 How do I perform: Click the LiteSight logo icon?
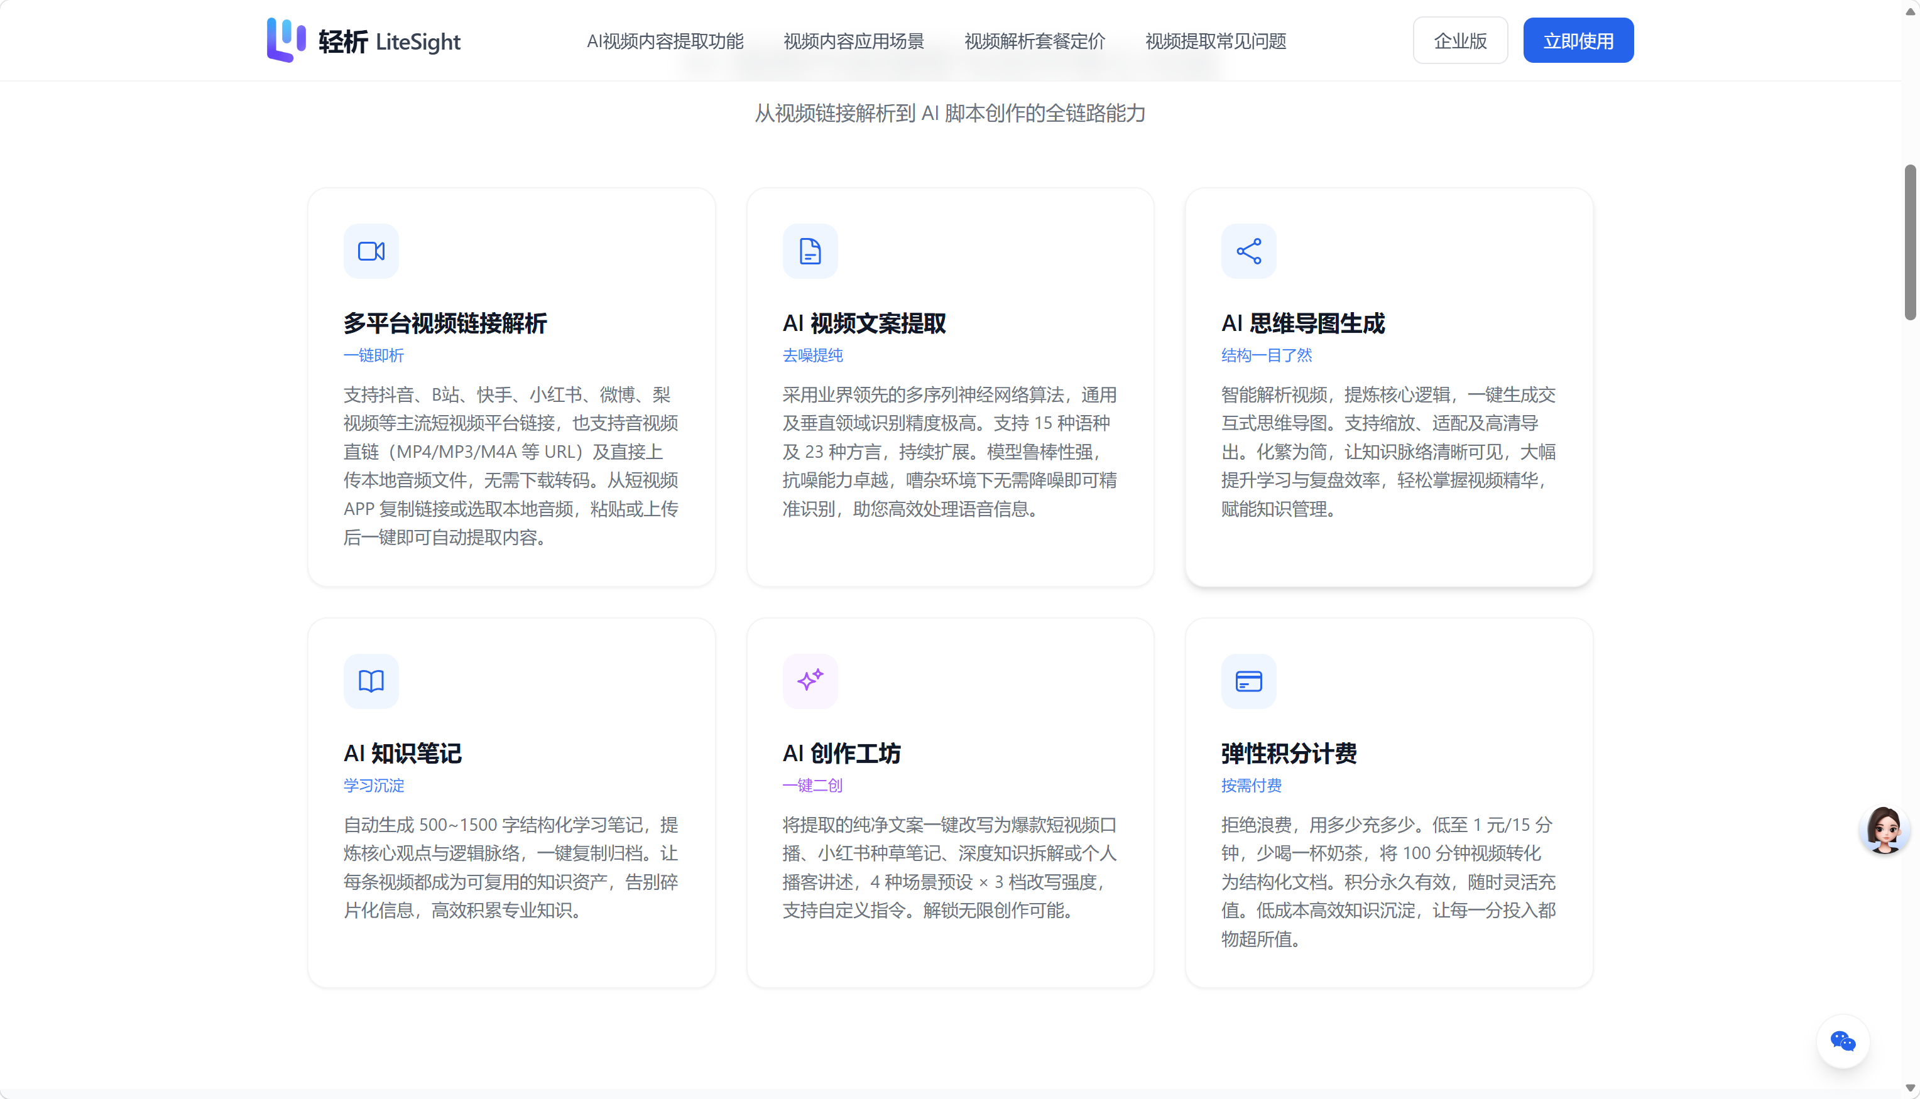(286, 40)
